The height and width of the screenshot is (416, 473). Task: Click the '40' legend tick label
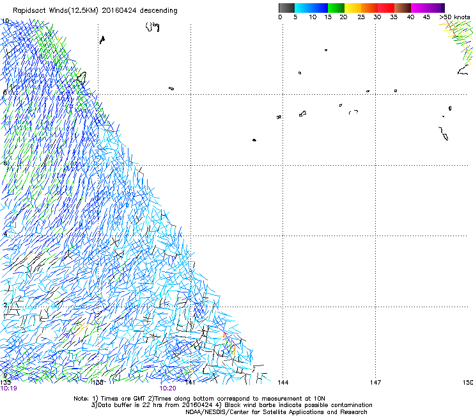click(x=410, y=17)
